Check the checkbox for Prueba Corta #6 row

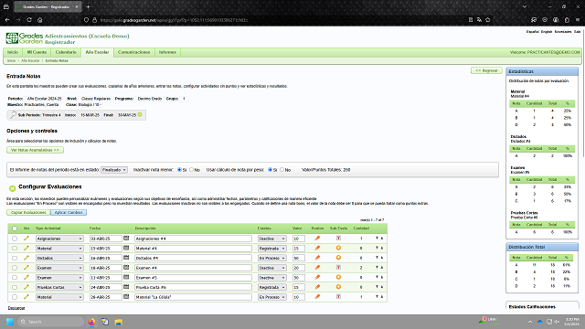tap(15, 287)
